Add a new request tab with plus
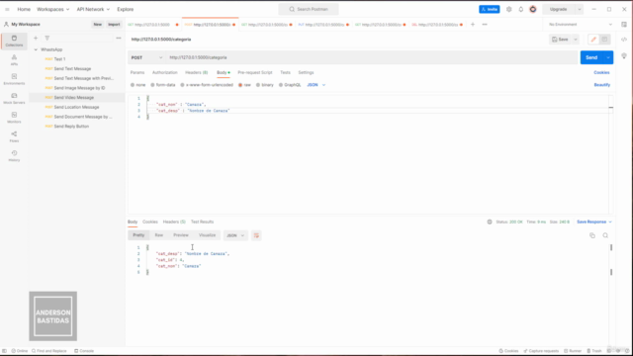Image resolution: width=633 pixels, height=356 pixels. click(473, 24)
